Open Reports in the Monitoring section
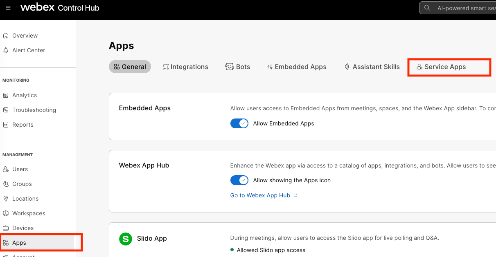This screenshot has height=257, width=496. (x=23, y=125)
